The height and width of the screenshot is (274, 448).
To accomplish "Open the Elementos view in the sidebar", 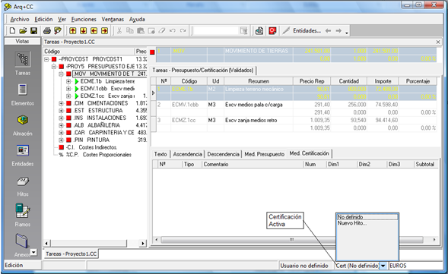I will click(x=23, y=94).
